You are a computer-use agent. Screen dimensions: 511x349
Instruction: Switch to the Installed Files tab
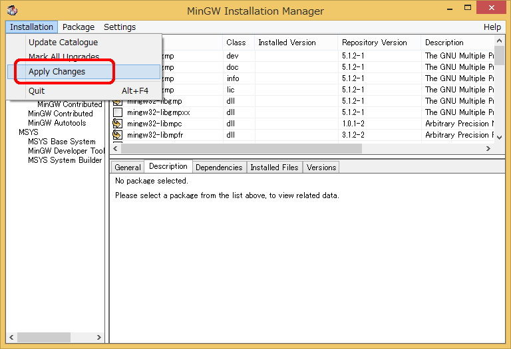274,168
